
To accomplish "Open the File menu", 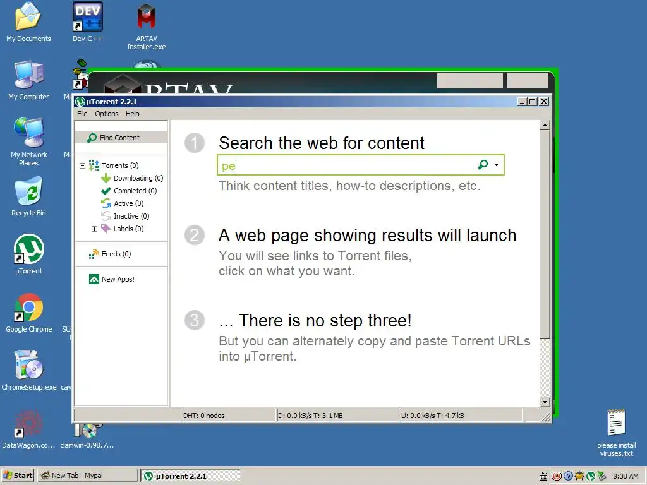I will pos(82,114).
